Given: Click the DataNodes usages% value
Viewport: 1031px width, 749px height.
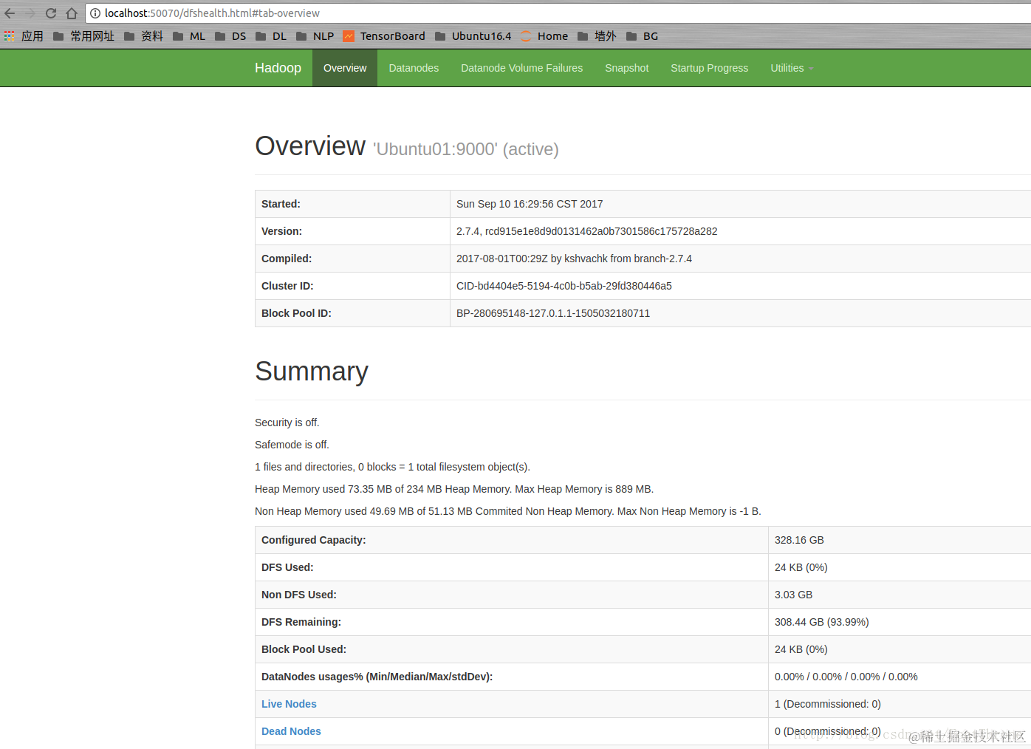Looking at the screenshot, I should tap(846, 677).
